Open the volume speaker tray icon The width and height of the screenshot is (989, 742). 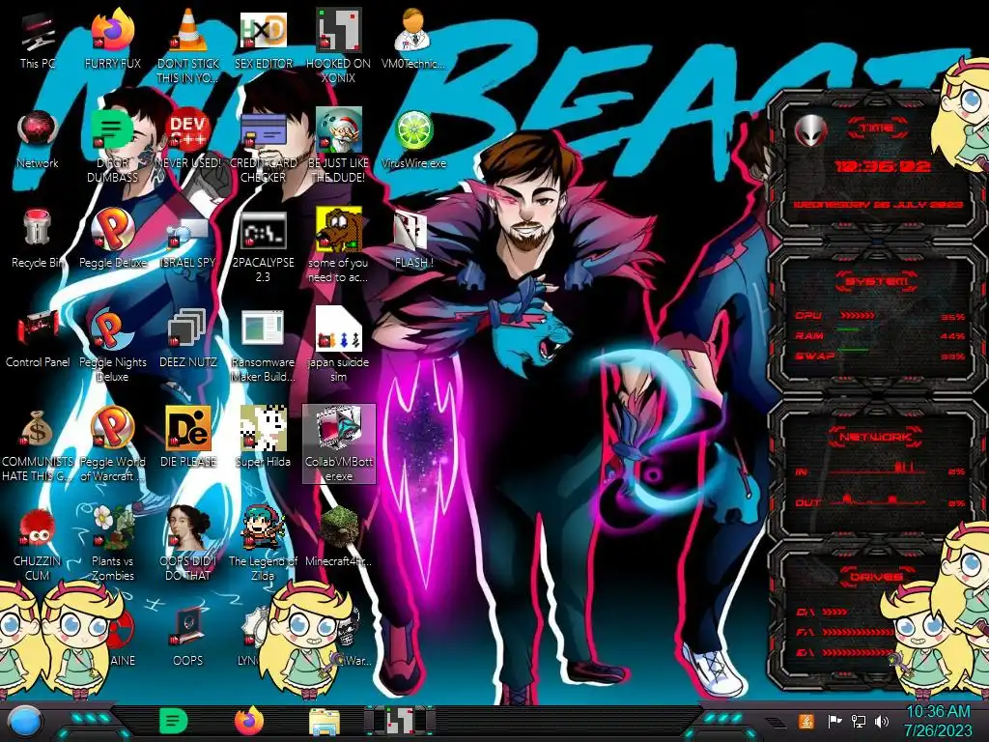[881, 721]
